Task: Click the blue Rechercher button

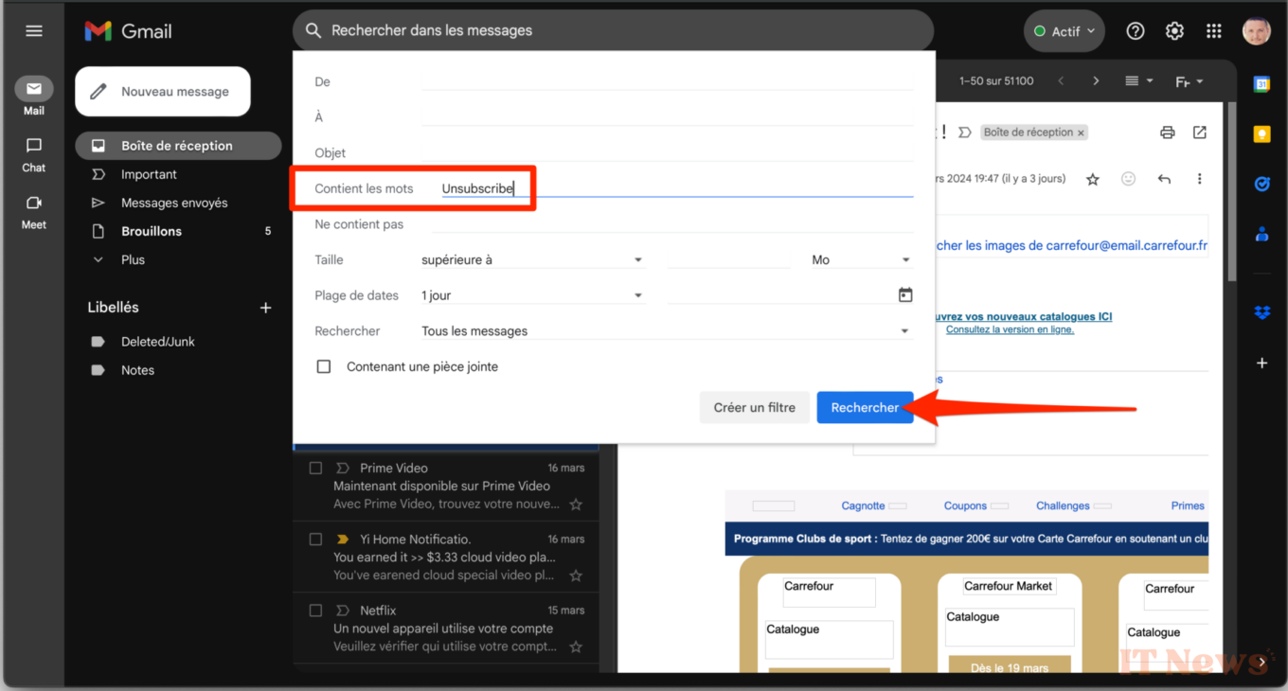Action: [865, 408]
